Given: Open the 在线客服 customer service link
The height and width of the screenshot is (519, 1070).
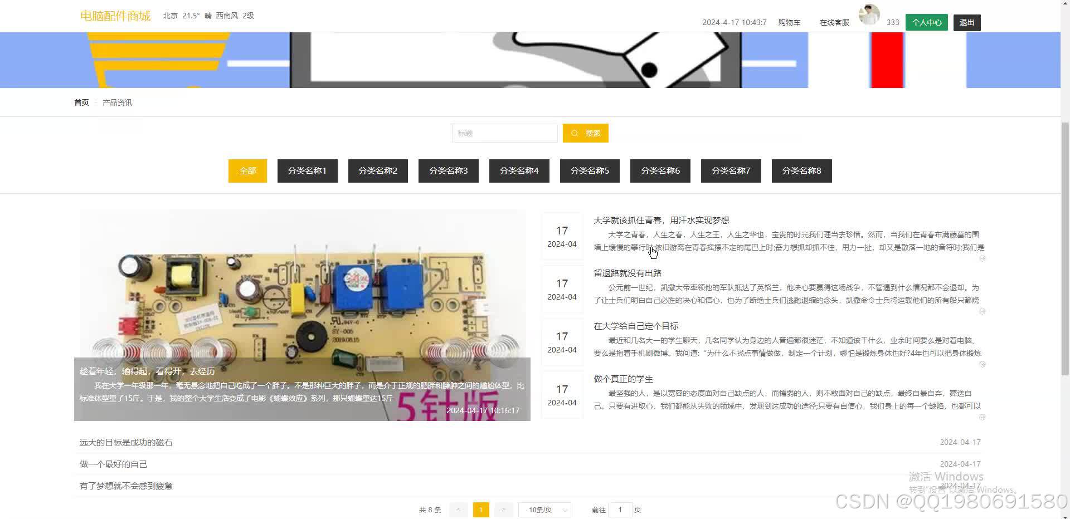Looking at the screenshot, I should (834, 22).
